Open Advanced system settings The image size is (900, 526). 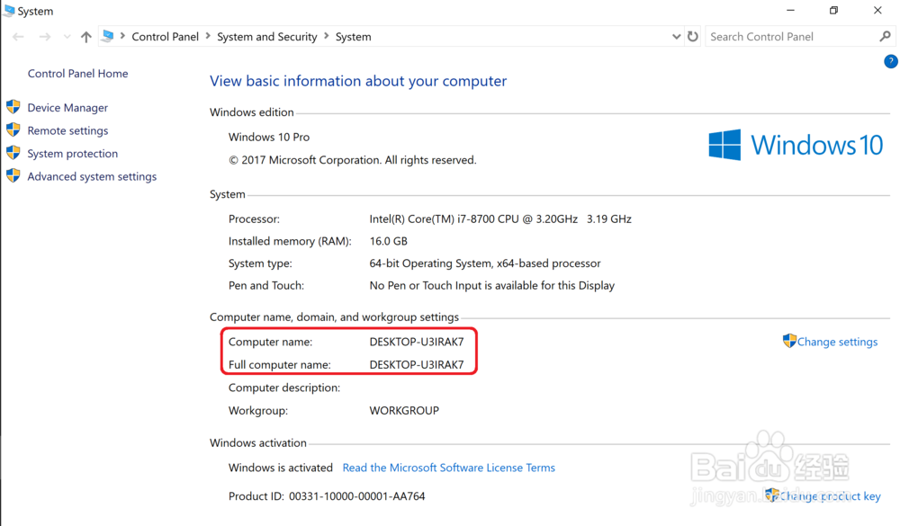point(92,176)
